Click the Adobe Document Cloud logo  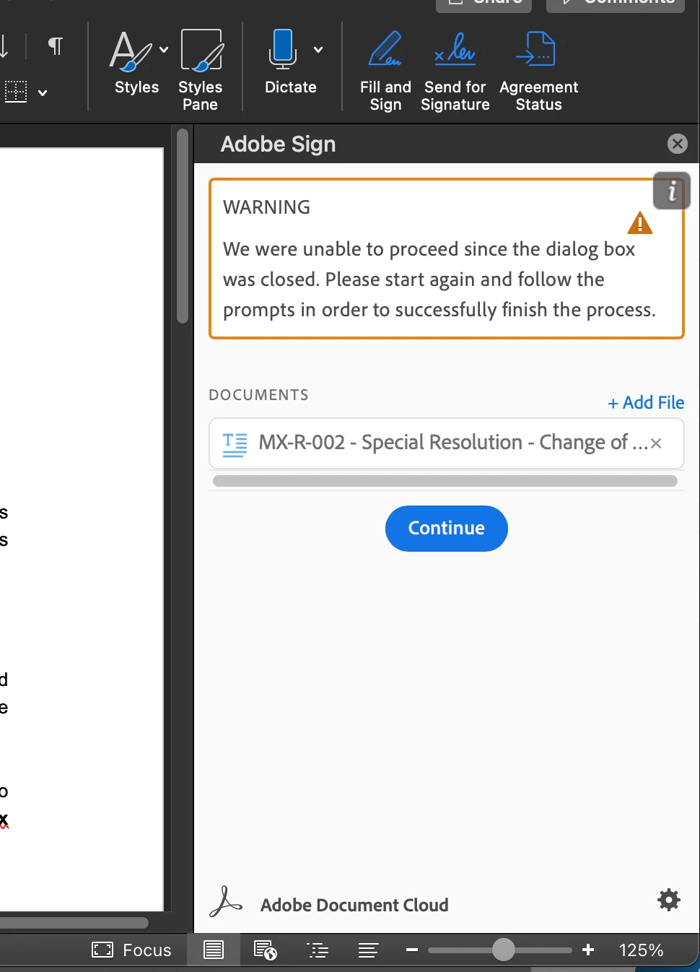point(226,901)
